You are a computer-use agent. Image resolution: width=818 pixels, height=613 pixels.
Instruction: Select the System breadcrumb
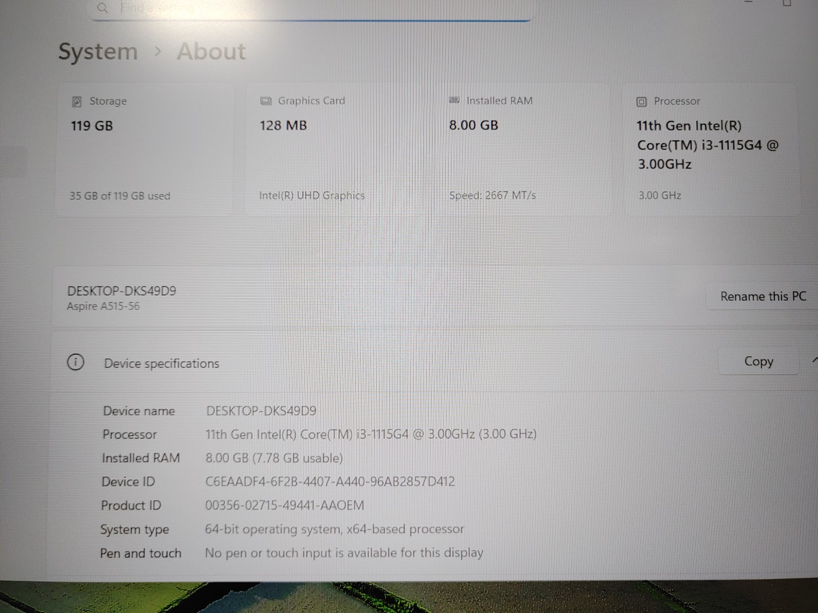tap(97, 51)
